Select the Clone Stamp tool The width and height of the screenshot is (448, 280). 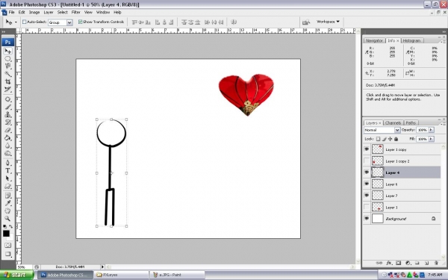click(x=7, y=114)
